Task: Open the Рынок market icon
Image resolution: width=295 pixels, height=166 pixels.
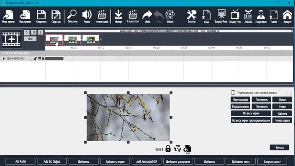Action: coord(274,17)
